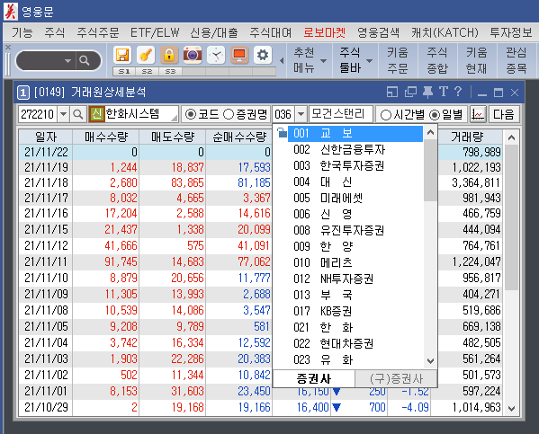Select the 시간별 radio button

pos(386,115)
